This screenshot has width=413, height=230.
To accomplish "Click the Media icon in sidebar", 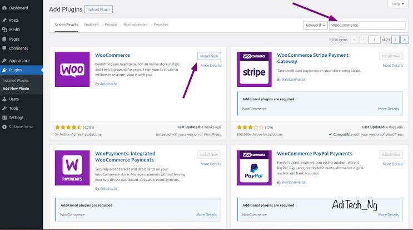I will coord(4,30).
